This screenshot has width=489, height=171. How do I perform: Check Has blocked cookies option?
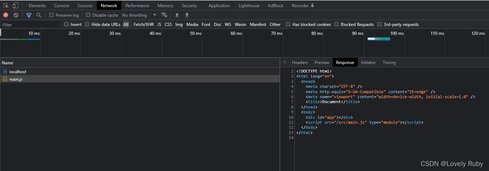(288, 24)
